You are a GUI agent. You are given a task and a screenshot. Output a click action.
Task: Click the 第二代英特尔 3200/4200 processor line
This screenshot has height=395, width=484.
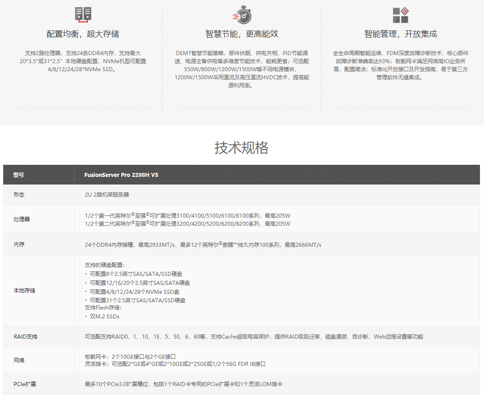188,223
